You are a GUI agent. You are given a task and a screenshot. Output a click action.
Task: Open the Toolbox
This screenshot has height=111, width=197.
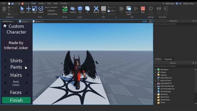pyautogui.click(x=73, y=10)
